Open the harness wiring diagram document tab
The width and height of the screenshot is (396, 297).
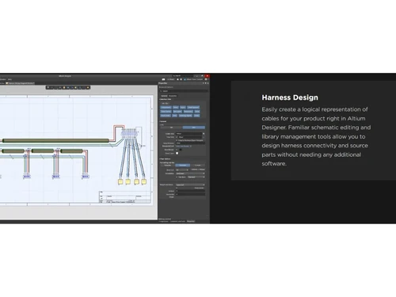tap(20, 83)
